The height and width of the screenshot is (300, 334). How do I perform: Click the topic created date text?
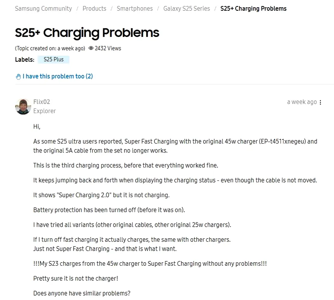tap(50, 48)
